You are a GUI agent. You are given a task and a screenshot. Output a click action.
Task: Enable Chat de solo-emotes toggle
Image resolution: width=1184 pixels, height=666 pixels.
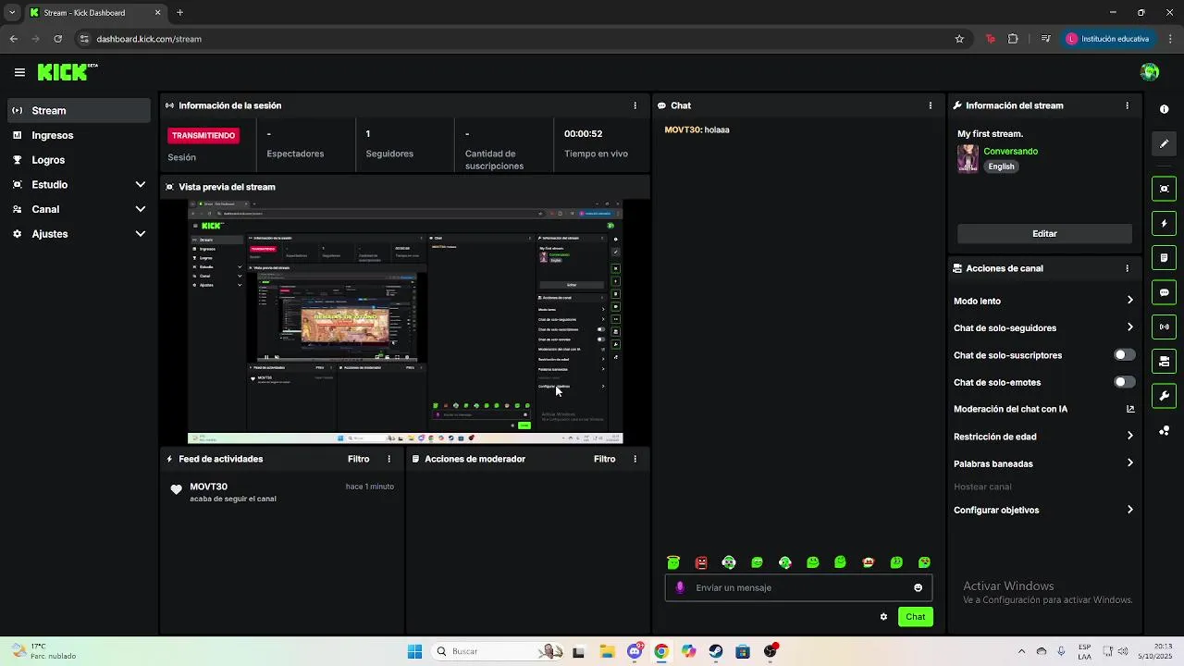tap(1124, 382)
